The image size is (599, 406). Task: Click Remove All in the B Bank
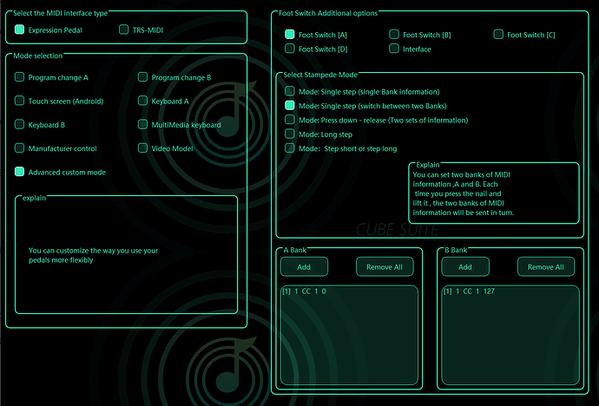(x=546, y=266)
